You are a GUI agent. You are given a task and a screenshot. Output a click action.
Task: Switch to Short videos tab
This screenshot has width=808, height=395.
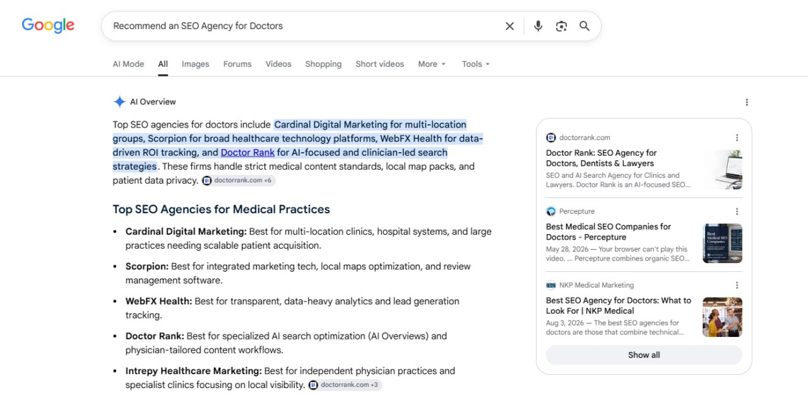pyautogui.click(x=379, y=64)
